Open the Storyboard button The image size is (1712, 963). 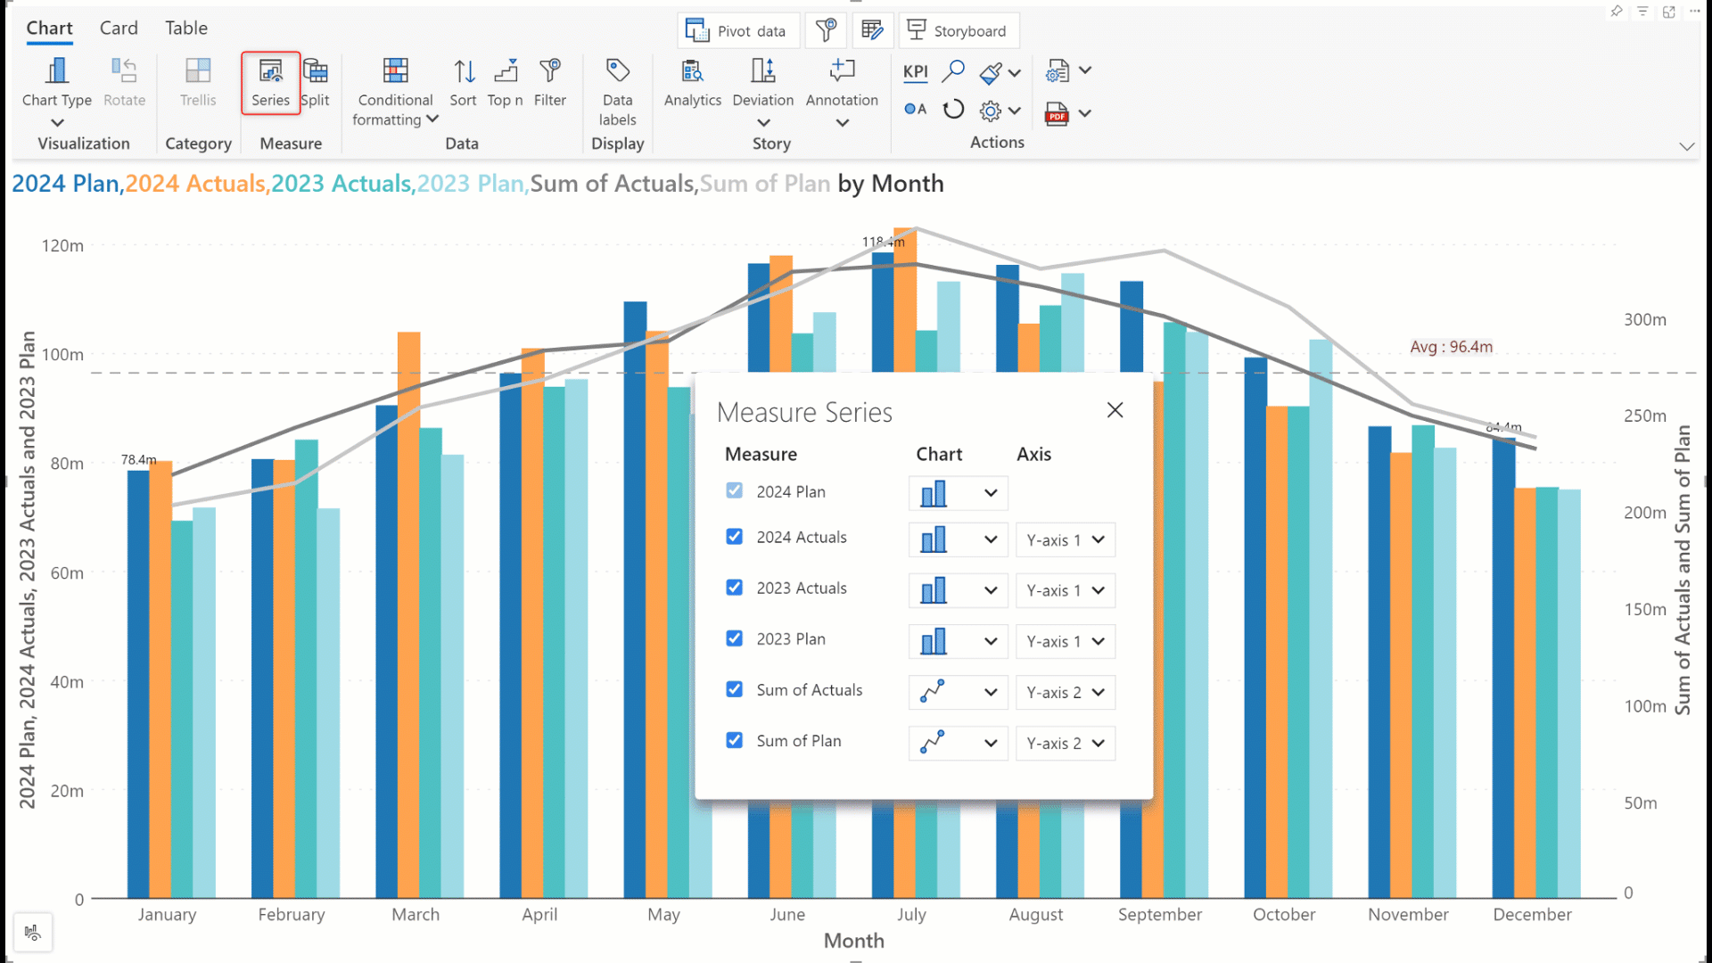(x=958, y=30)
